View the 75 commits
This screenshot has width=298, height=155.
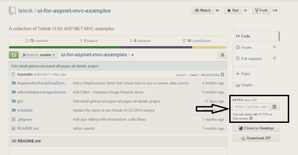pyautogui.click(x=37, y=41)
